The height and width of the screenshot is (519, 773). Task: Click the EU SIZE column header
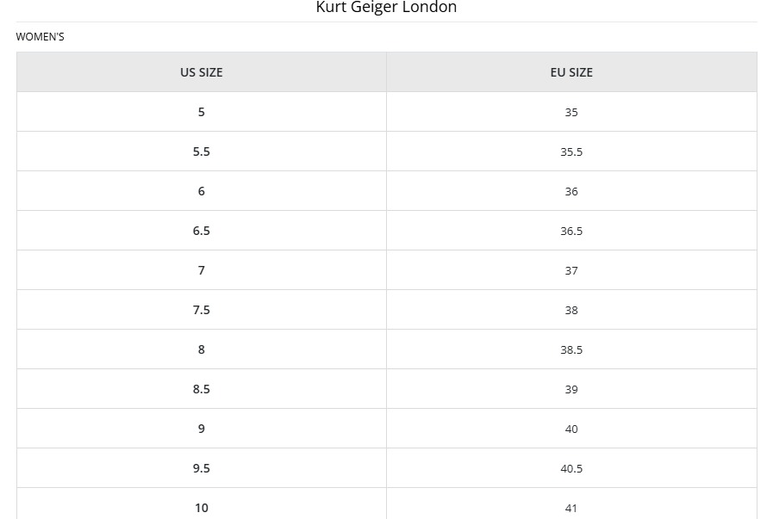tap(571, 72)
